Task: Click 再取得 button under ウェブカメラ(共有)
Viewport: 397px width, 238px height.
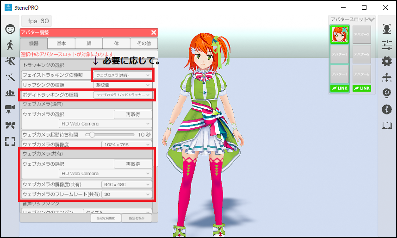Action: click(x=133, y=164)
